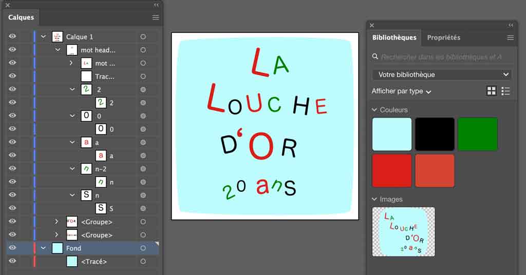
Task: Click target circle of <Tracé> row
Action: pos(143,261)
